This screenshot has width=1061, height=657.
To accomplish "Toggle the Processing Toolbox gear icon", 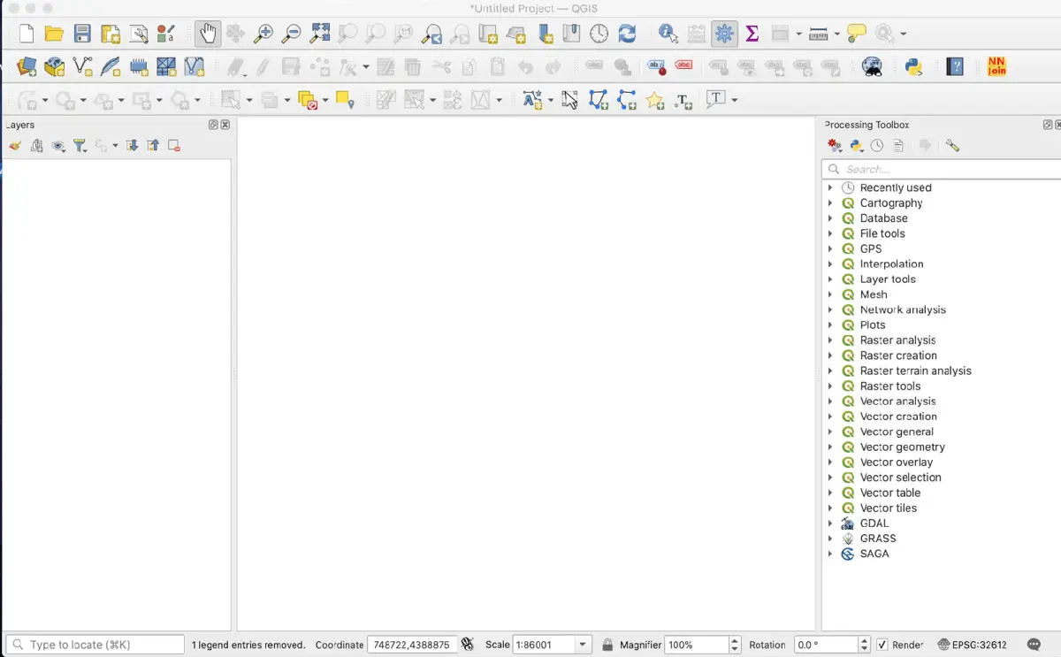I will coord(724,34).
